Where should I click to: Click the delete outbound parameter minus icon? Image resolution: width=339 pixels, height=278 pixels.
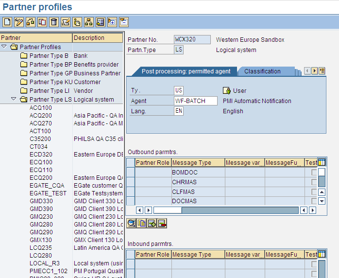tap(162, 223)
